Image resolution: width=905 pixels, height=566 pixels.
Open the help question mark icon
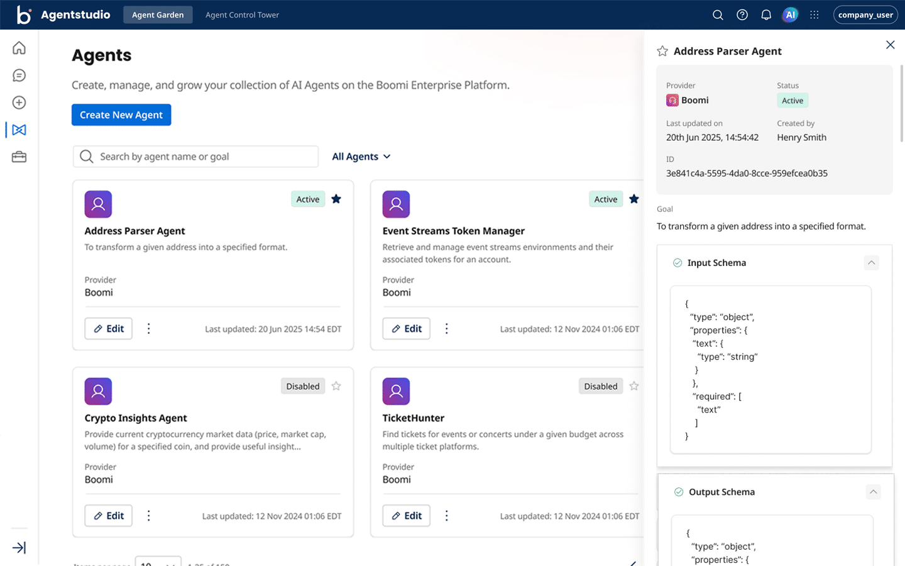click(x=742, y=15)
